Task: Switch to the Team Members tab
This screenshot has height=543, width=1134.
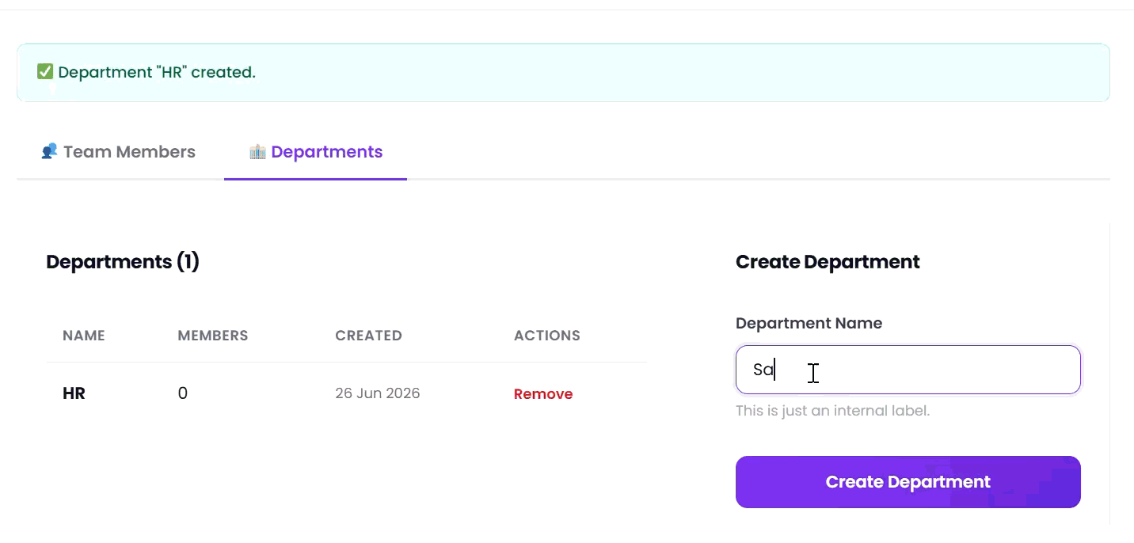Action: [118, 152]
